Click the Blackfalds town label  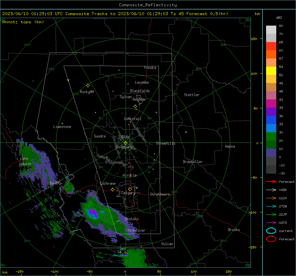click(140, 91)
